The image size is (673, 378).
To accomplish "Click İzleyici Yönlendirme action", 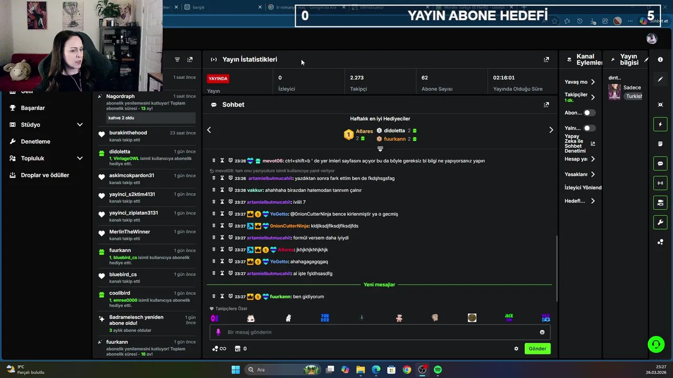I will click(x=583, y=187).
